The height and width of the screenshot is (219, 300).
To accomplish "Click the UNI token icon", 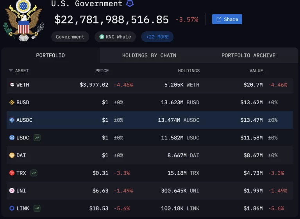I will (12, 191).
